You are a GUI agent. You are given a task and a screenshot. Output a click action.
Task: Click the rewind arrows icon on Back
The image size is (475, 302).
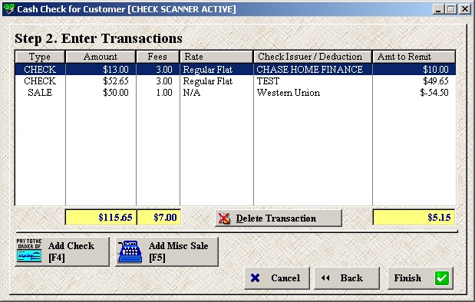click(x=325, y=277)
